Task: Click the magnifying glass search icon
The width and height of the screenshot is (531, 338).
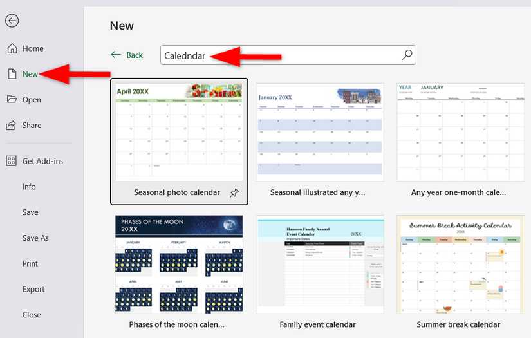Action: pyautogui.click(x=407, y=55)
